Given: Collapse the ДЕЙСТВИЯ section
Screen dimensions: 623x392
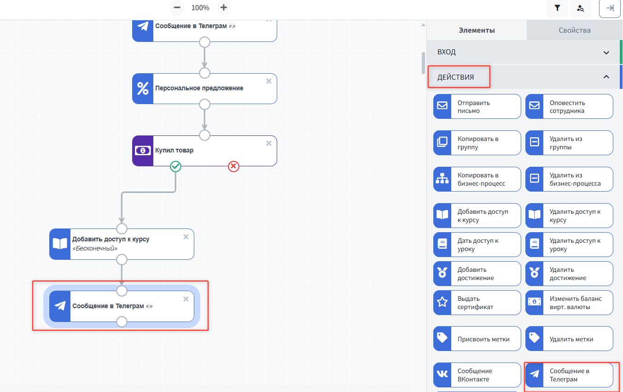Looking at the screenshot, I should [x=606, y=77].
